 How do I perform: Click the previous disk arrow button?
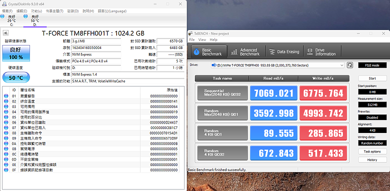tap(5, 33)
